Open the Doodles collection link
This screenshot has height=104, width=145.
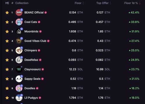click(30, 88)
